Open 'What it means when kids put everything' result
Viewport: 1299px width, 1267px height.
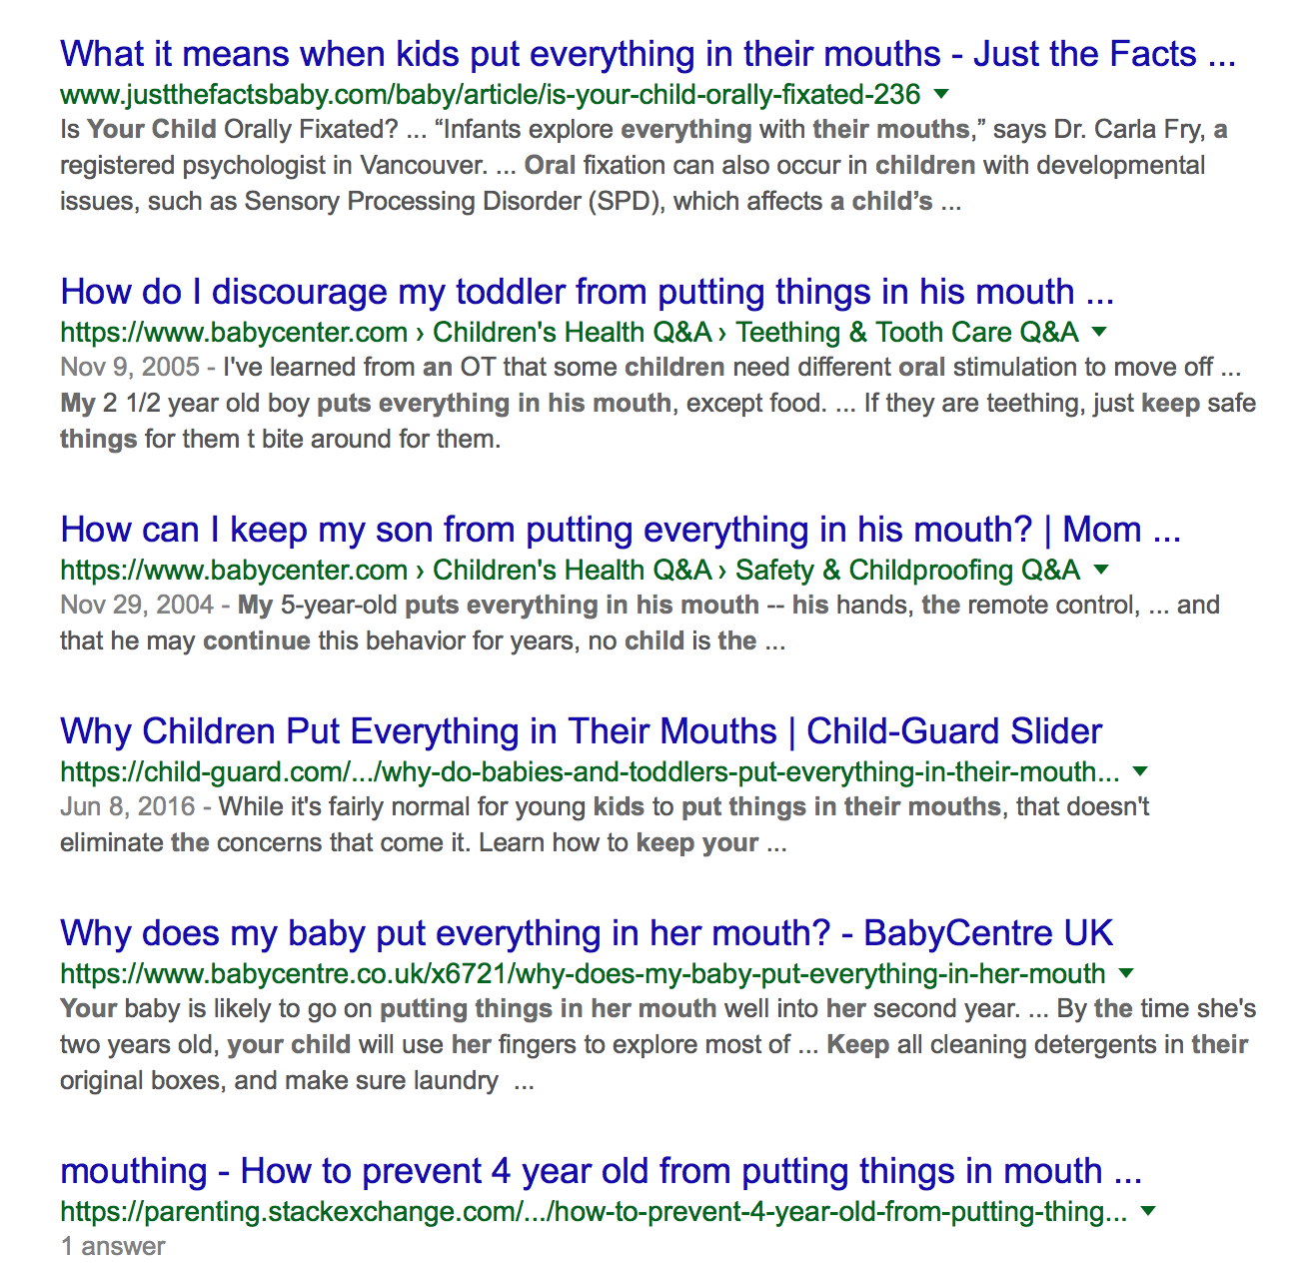[648, 54]
